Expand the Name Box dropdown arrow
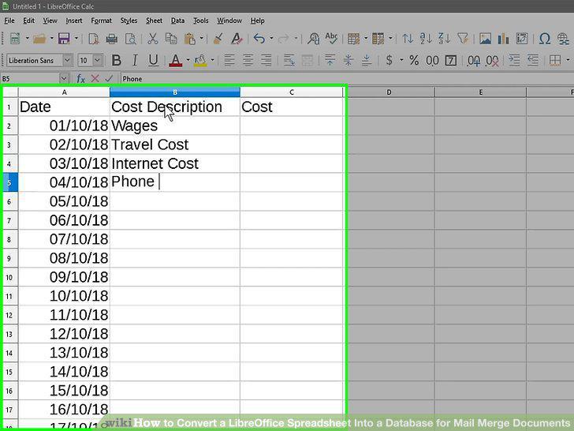574x431 pixels. pos(64,78)
